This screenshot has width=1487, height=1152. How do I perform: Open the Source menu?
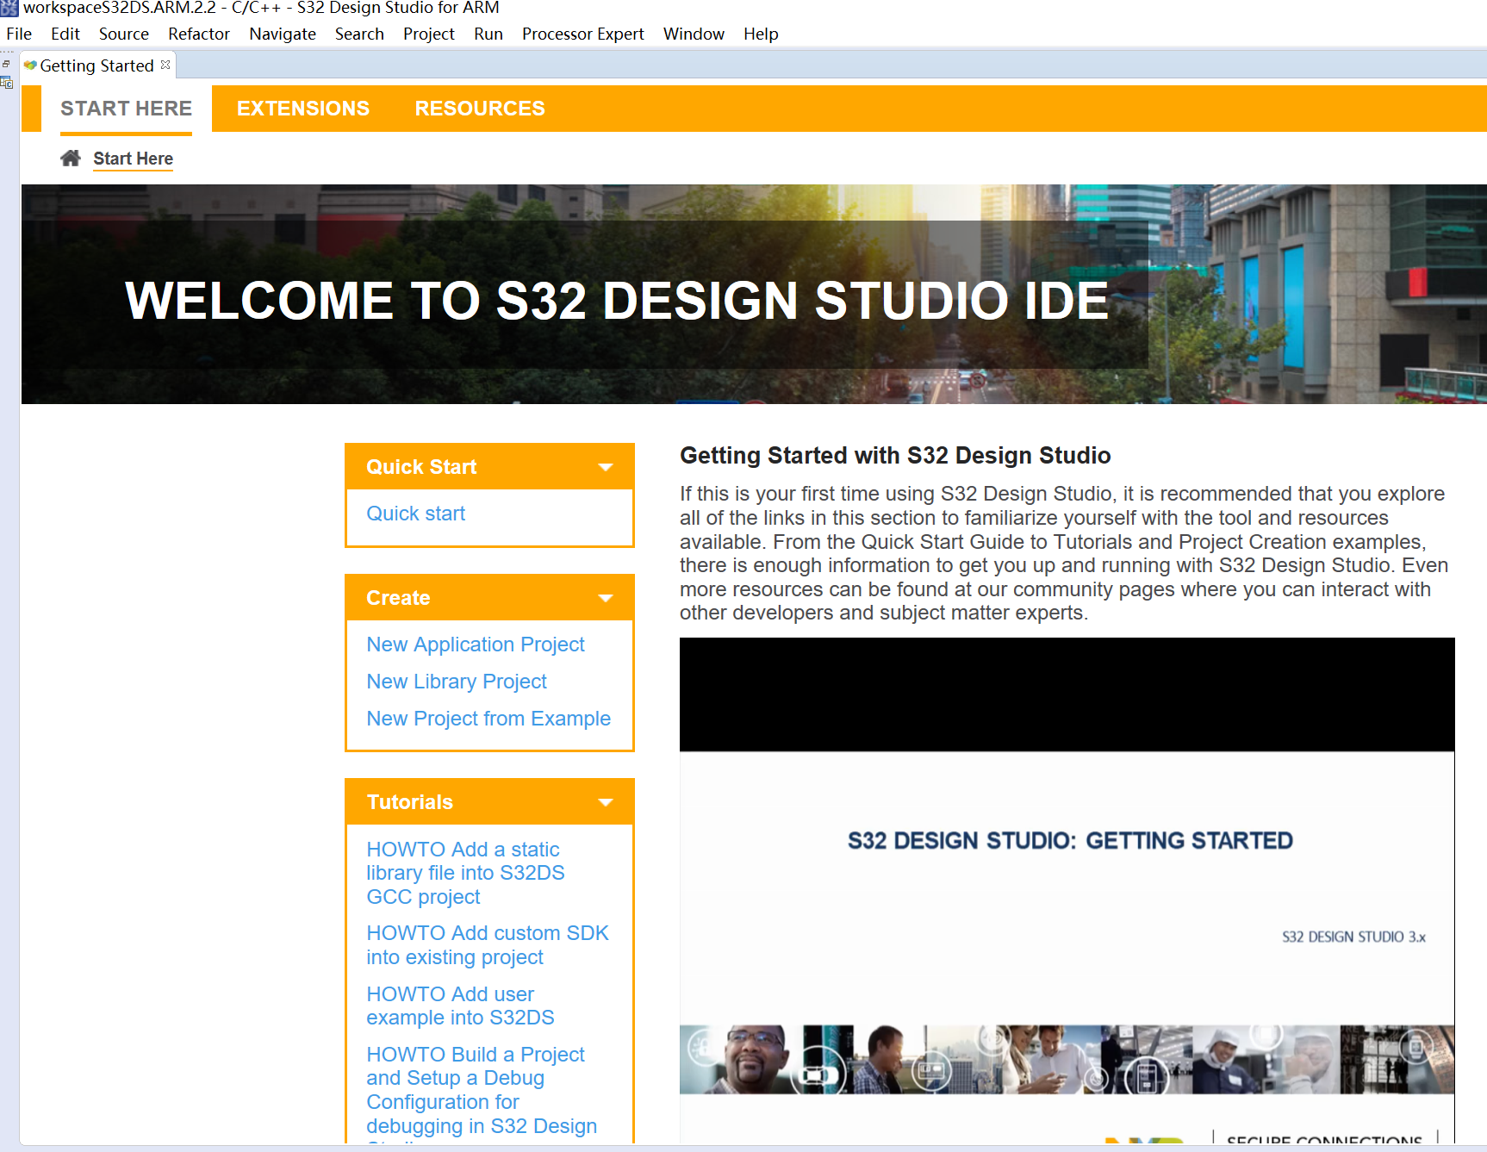(124, 34)
